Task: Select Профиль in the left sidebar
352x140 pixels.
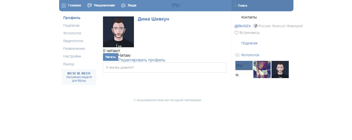Action: [72, 18]
